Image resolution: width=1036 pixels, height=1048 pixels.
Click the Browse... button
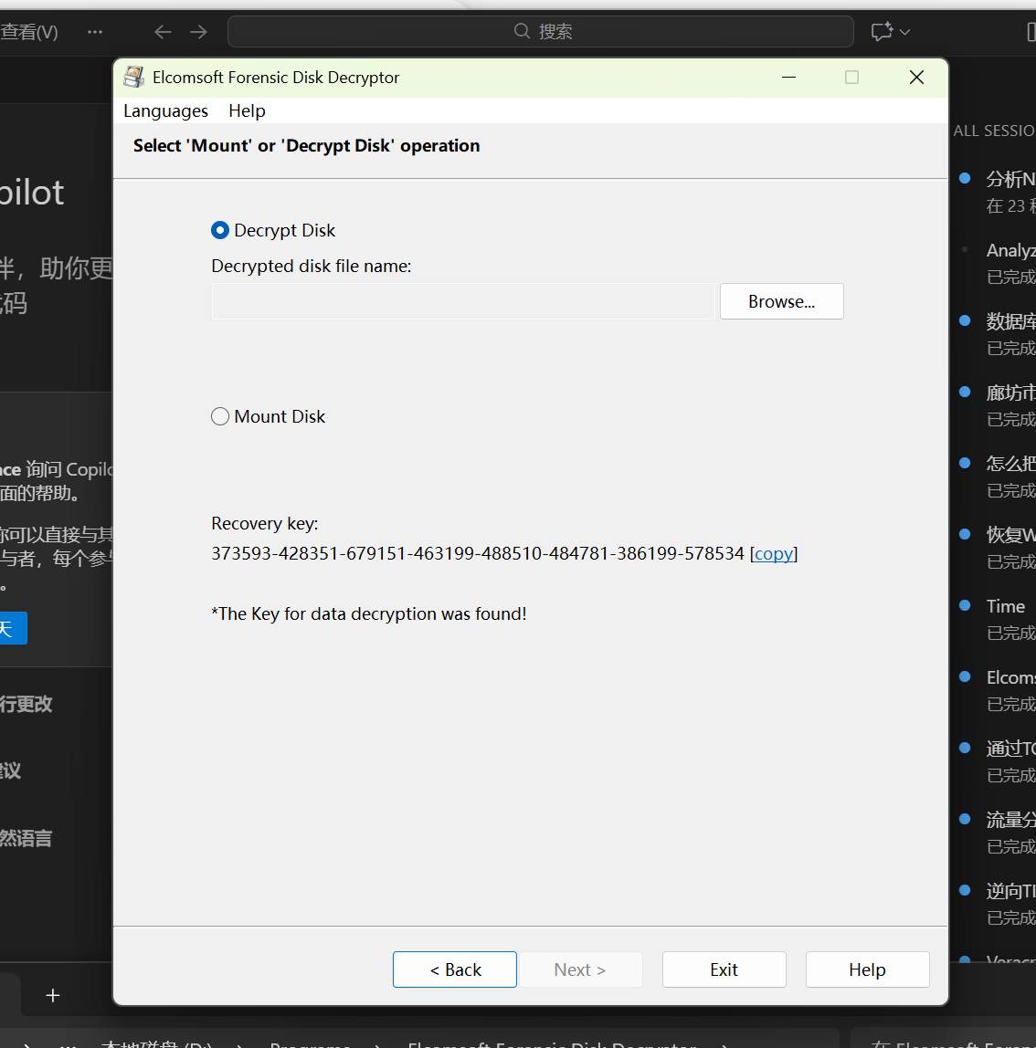click(x=781, y=301)
